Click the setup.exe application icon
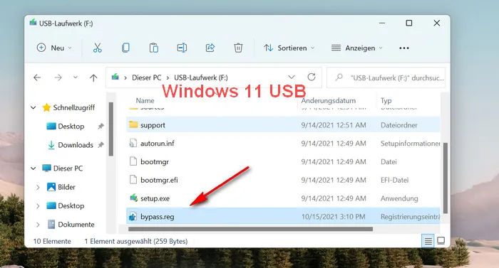 pos(133,198)
